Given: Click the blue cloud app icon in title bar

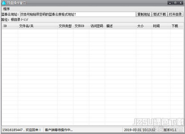Looking at the screenshot, I should coord(4,3).
